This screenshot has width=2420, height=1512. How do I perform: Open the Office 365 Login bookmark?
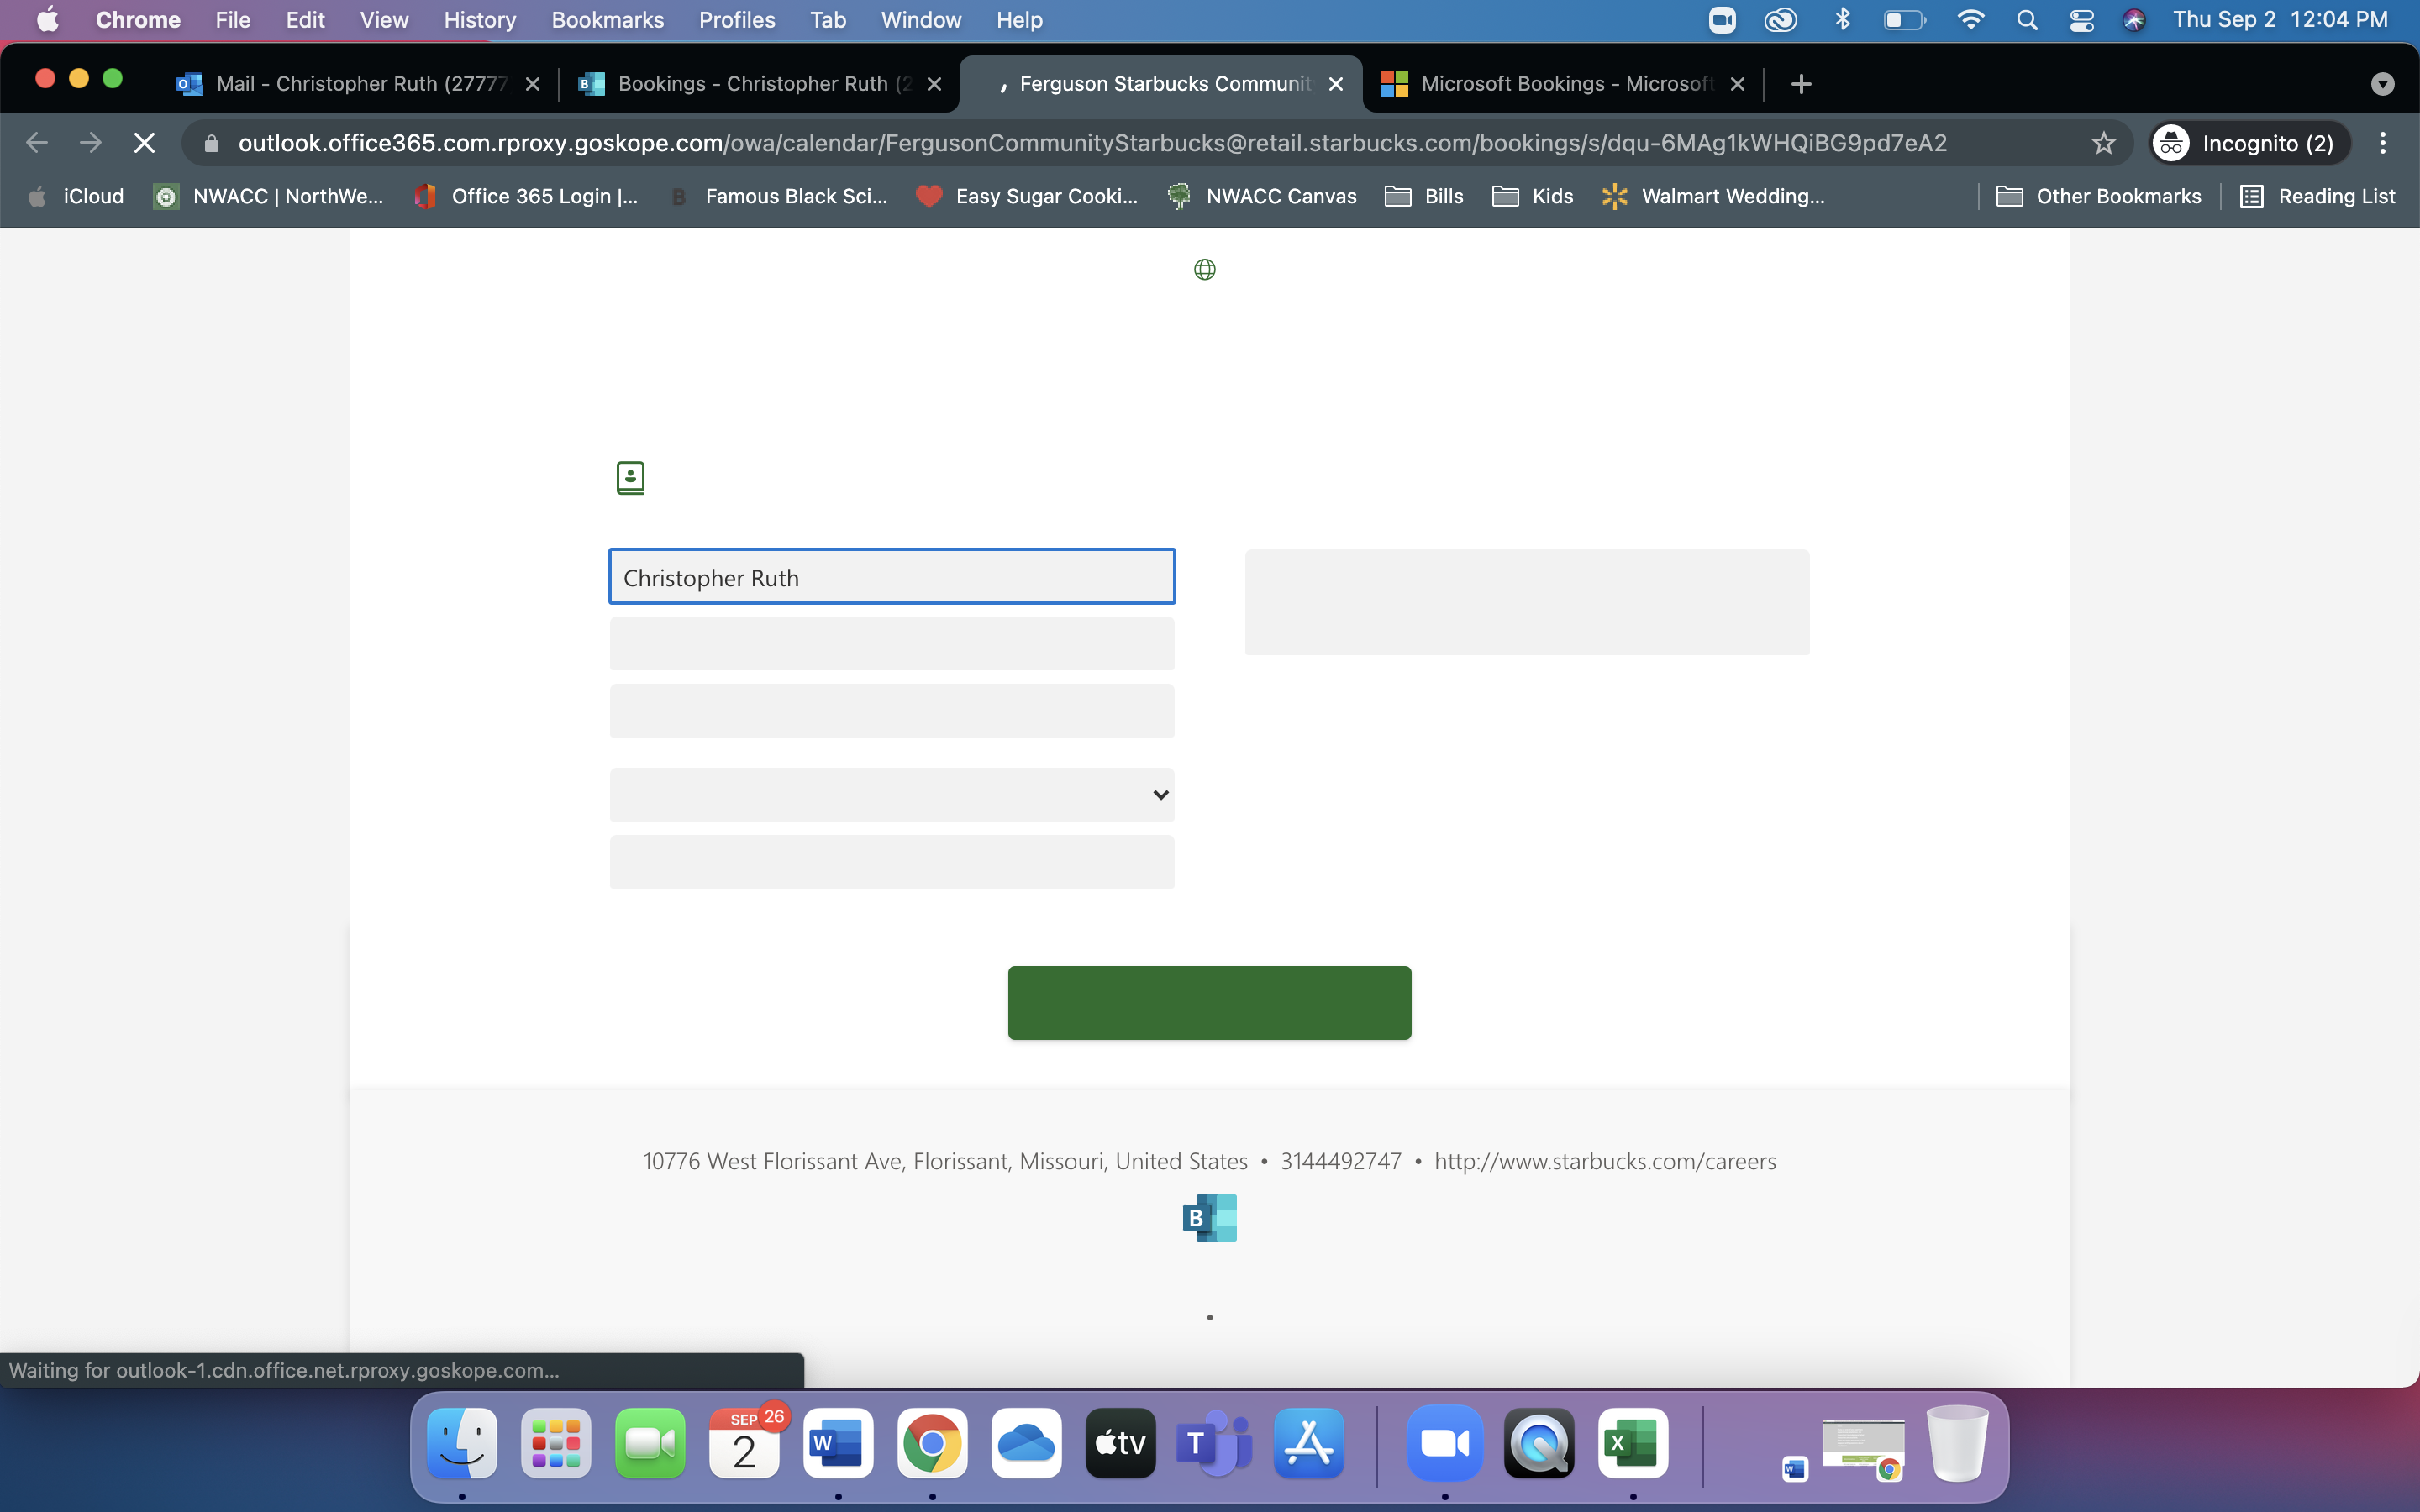(527, 196)
